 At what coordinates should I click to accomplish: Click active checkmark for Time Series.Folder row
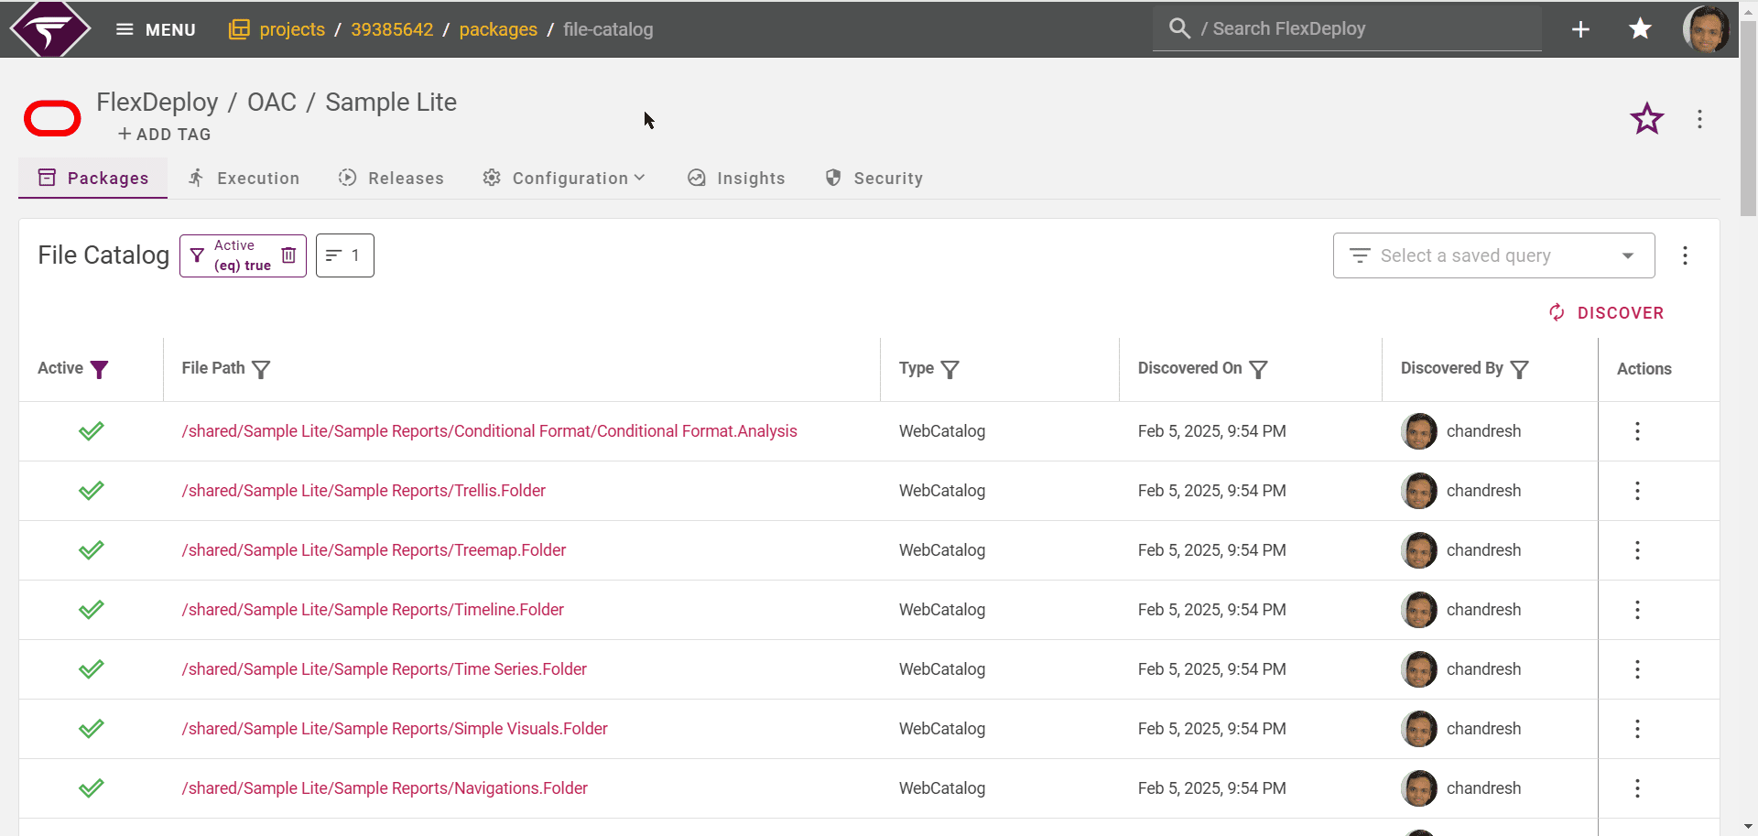pos(92,669)
